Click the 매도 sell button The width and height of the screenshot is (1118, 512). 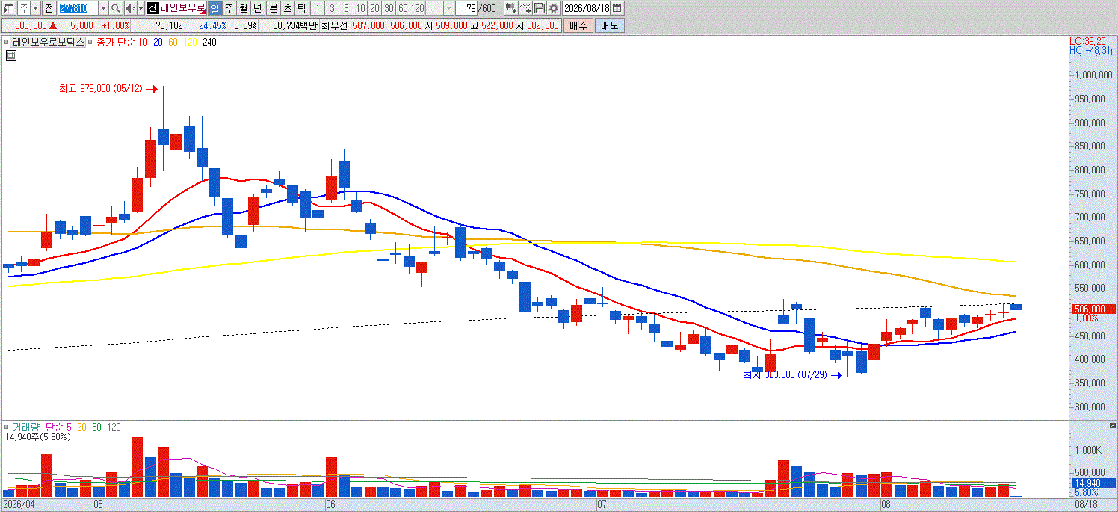[609, 25]
